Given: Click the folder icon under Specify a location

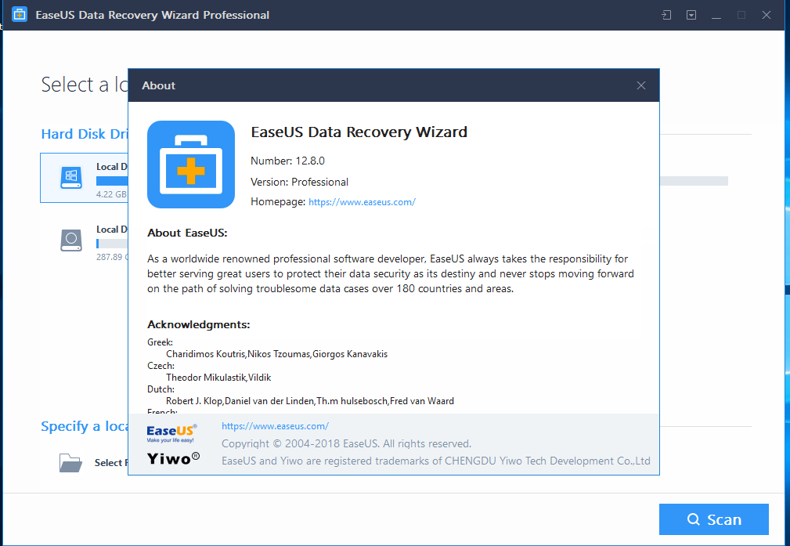Looking at the screenshot, I should coord(70,462).
